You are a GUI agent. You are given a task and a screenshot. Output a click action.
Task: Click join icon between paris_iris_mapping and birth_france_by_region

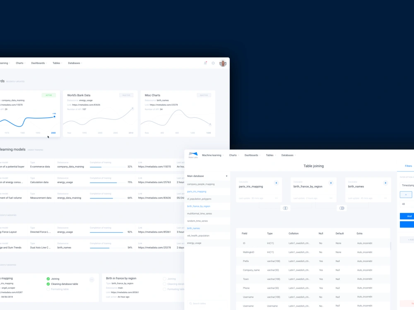285,208
